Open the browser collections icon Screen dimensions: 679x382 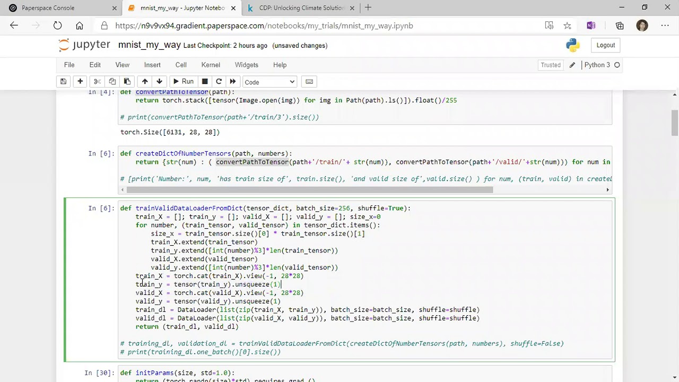(620, 25)
